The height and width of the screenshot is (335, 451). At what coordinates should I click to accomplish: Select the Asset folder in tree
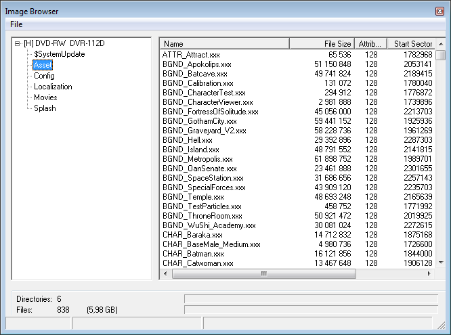tap(43, 65)
